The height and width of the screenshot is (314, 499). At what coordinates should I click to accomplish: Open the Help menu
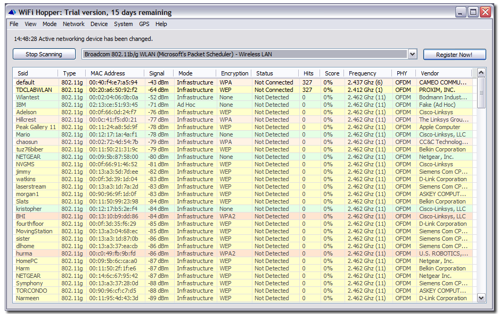(x=161, y=24)
